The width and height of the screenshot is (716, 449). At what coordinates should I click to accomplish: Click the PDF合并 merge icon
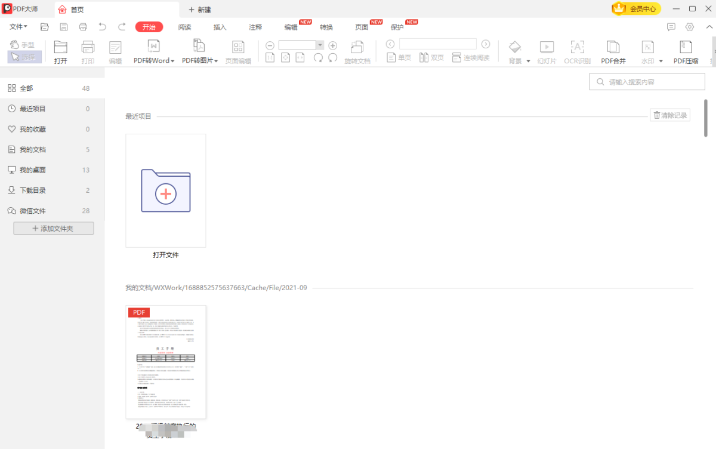pos(613,48)
